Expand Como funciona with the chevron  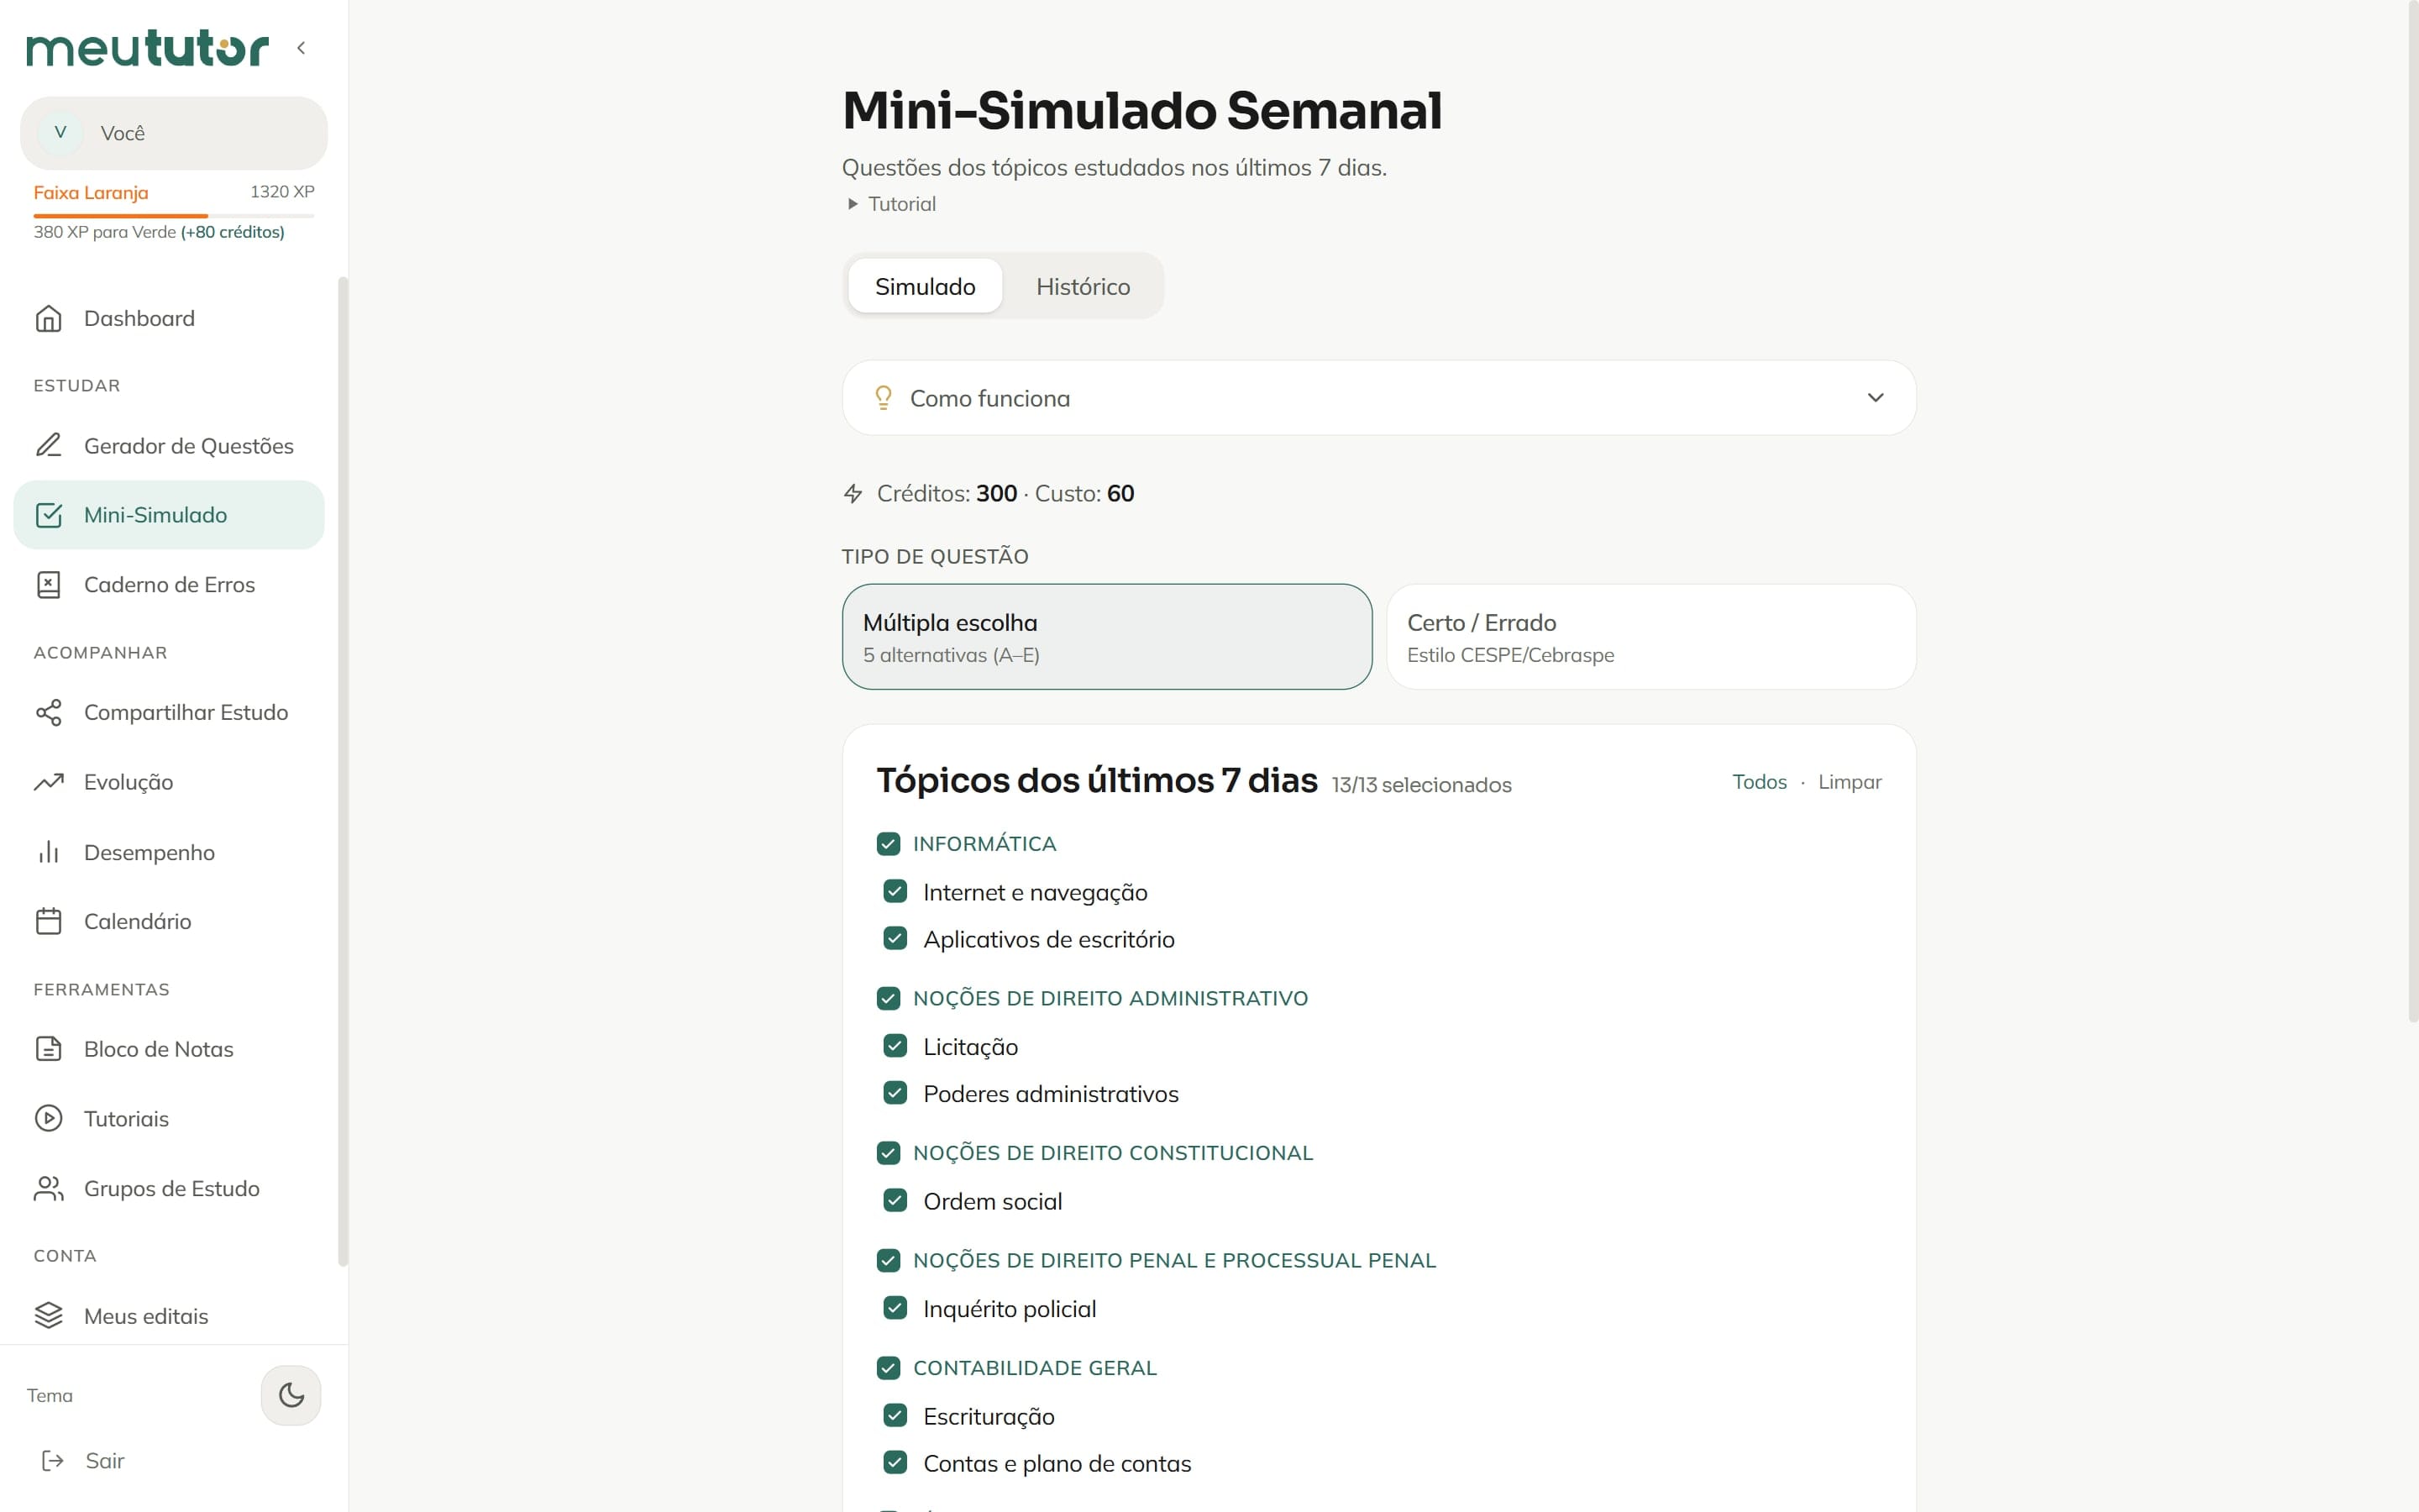click(1876, 397)
